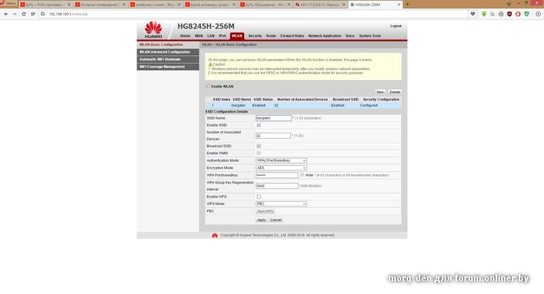The image size is (544, 294).
Task: Select WLAN Basic Configuration in sidebar
Action: click(168, 45)
